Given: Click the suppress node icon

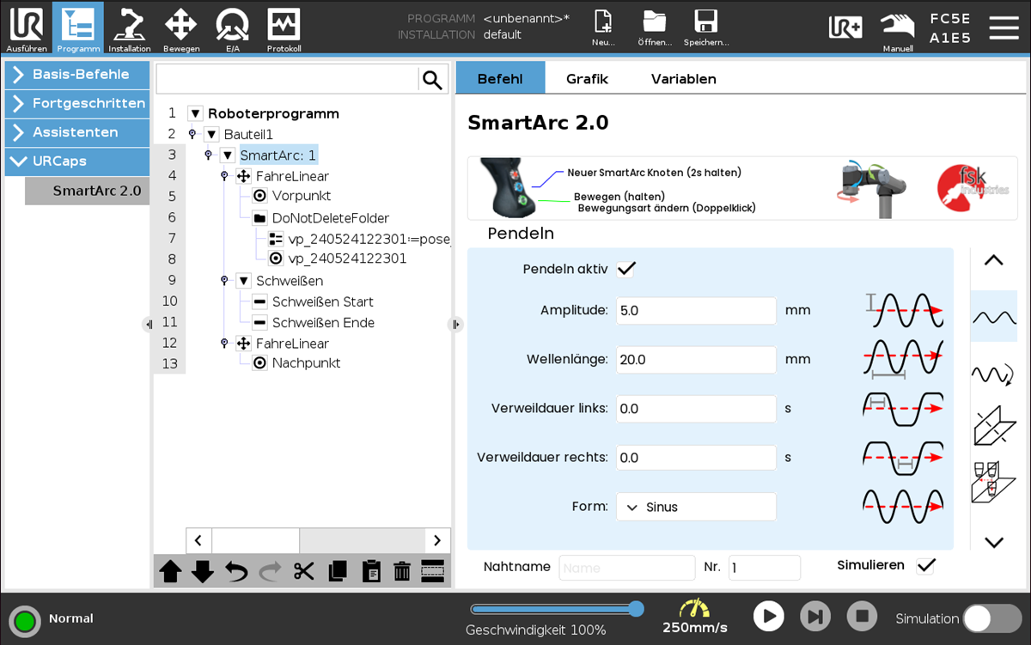Looking at the screenshot, I should [x=433, y=571].
